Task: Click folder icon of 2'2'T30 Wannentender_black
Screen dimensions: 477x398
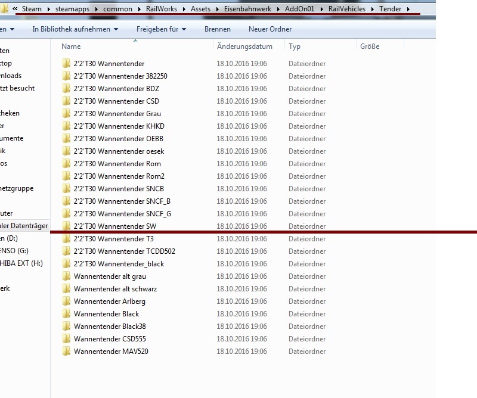Action: [x=66, y=263]
